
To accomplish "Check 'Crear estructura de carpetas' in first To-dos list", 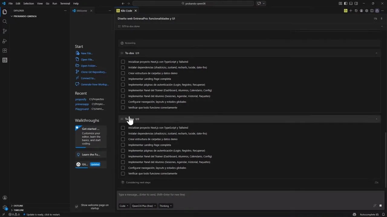I will (x=123, y=73).
